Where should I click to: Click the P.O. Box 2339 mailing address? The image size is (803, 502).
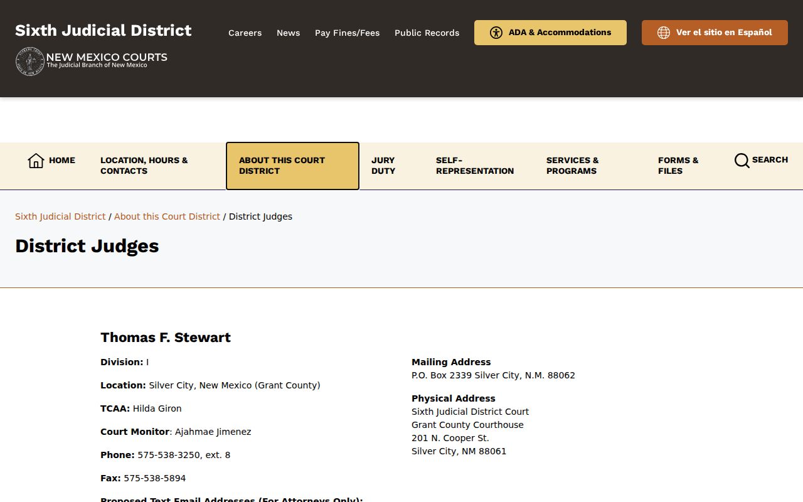tap(493, 375)
